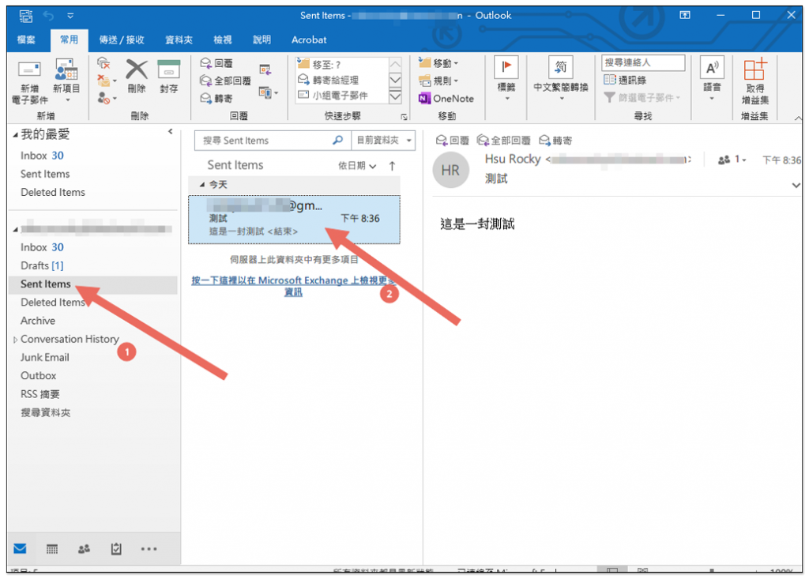Delete the message with the 刪除 X icon

[137, 77]
